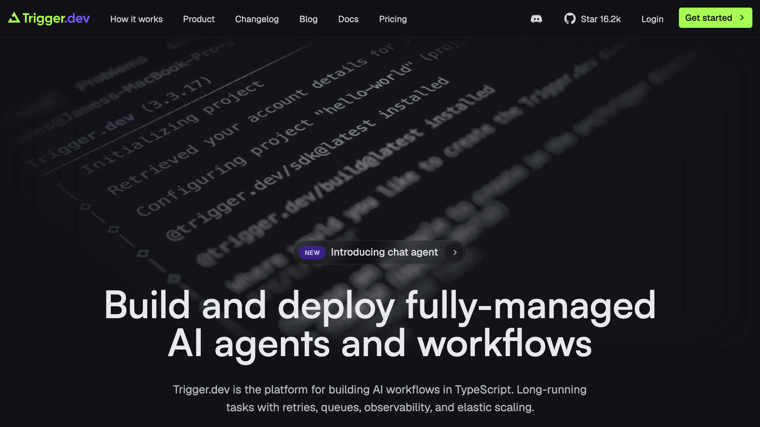Click the Login link

652,19
